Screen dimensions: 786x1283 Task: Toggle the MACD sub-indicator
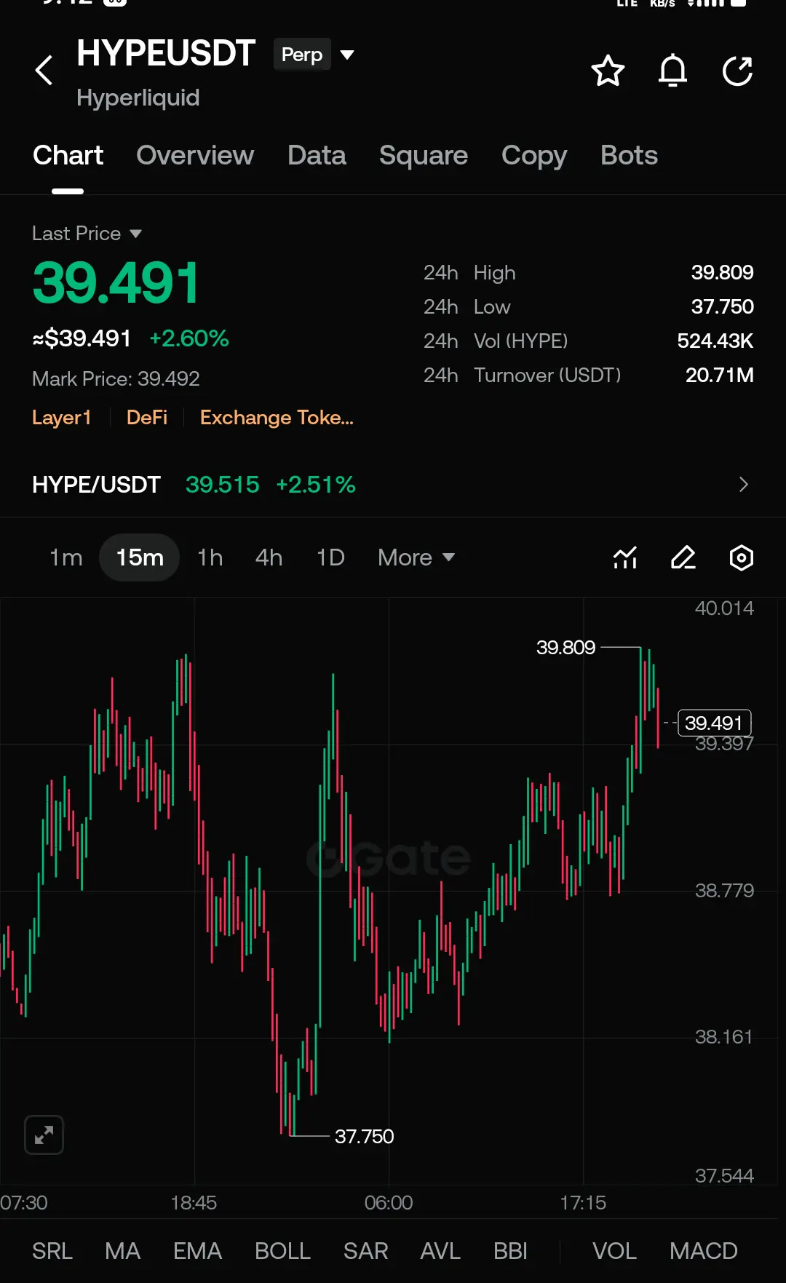pyautogui.click(x=703, y=1251)
